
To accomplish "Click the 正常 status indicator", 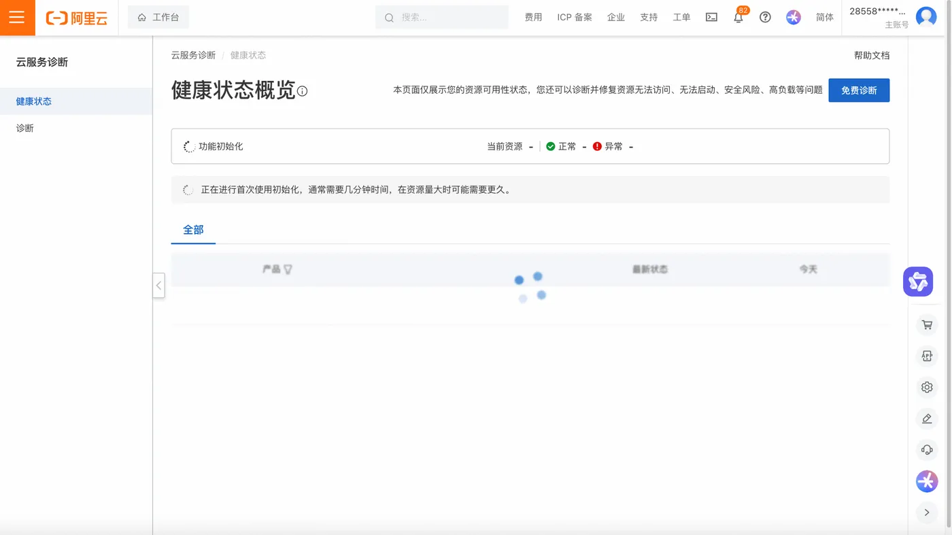I will [x=562, y=146].
